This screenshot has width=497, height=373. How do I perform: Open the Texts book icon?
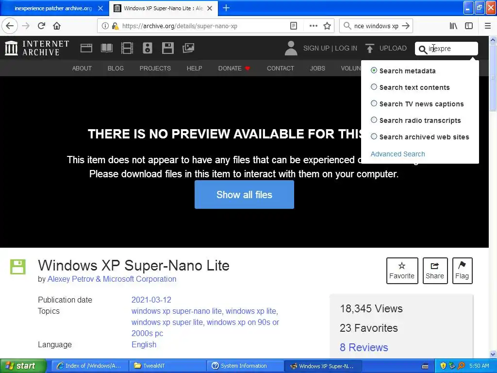tap(106, 48)
